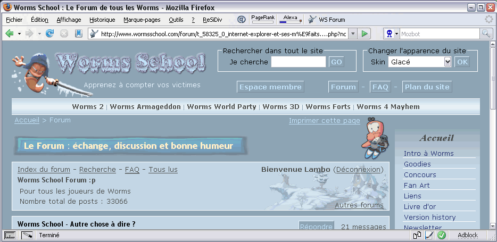497x242 pixels.
Task: Click the Worms Armageddon navigation link
Action: pyautogui.click(x=145, y=107)
